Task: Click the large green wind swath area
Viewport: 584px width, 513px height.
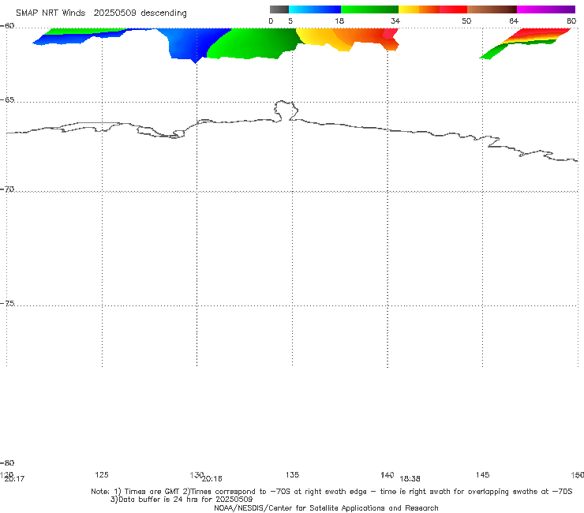Action: (x=253, y=44)
